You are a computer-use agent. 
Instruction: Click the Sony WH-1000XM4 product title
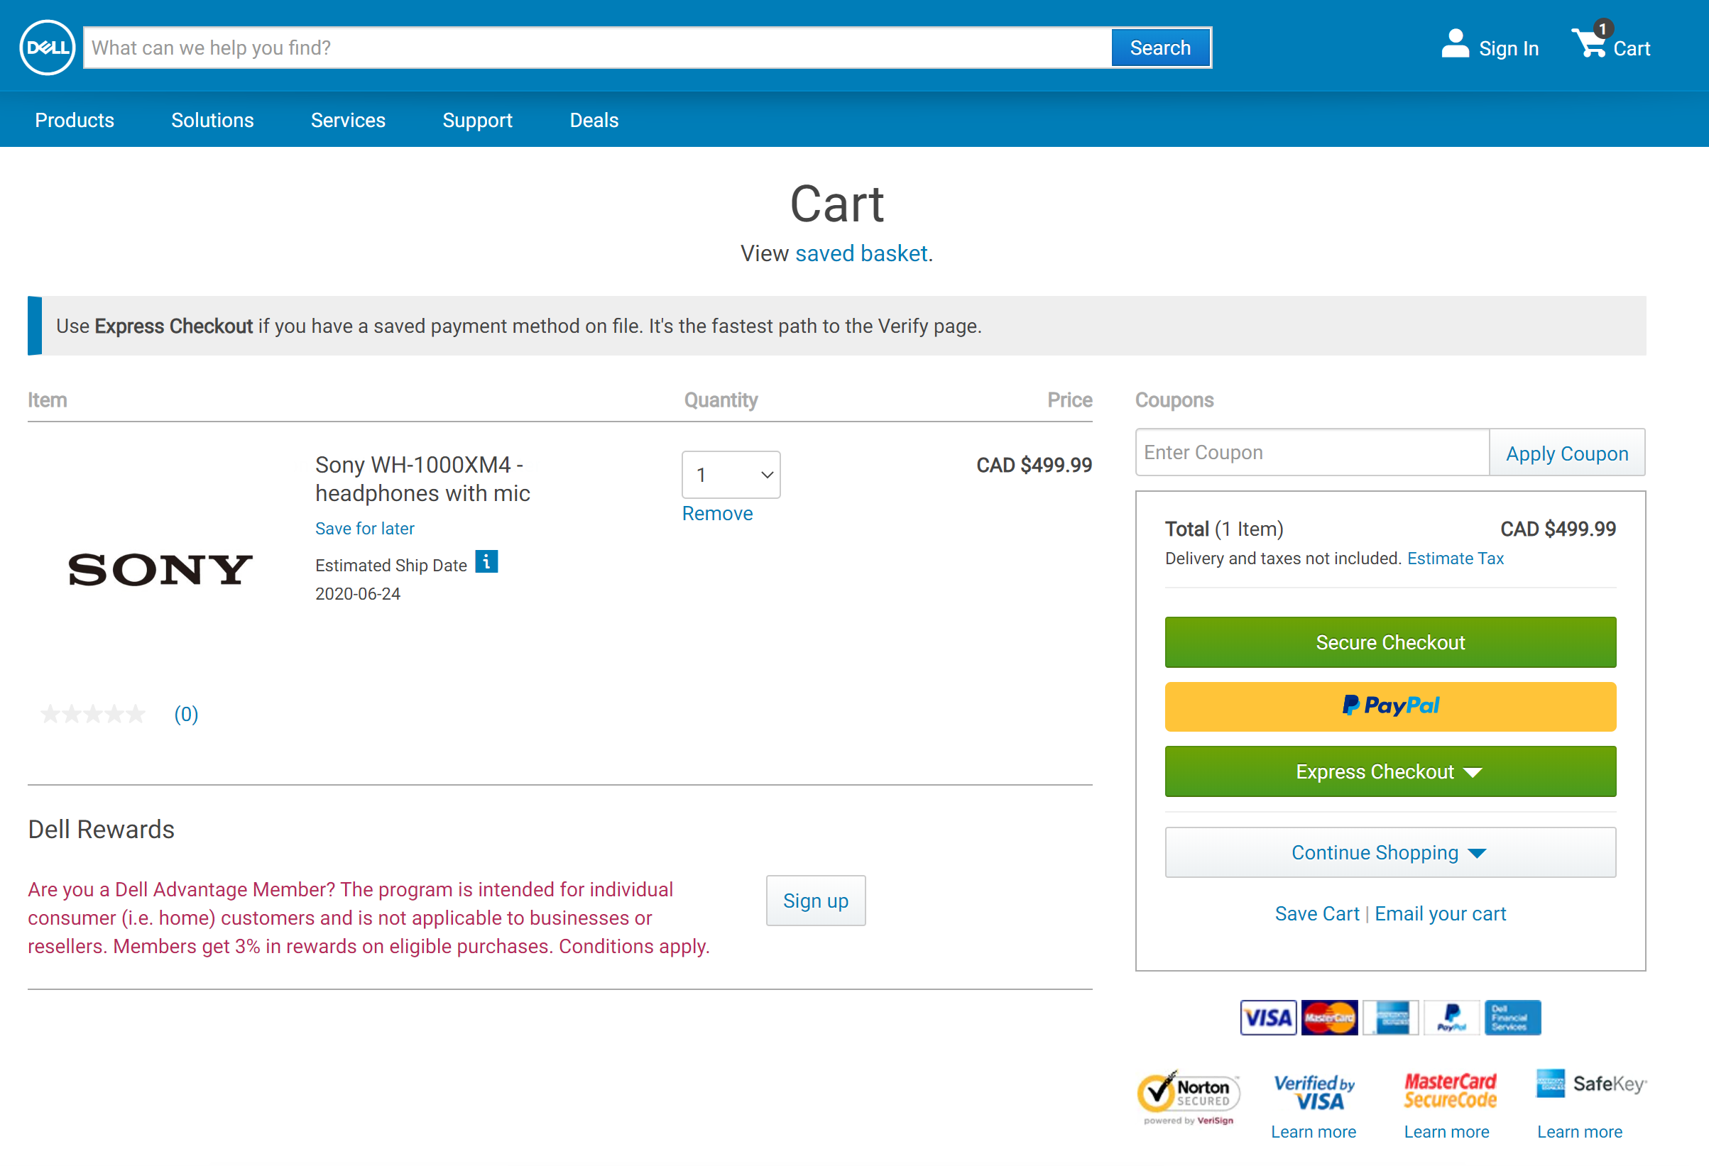[x=423, y=478]
